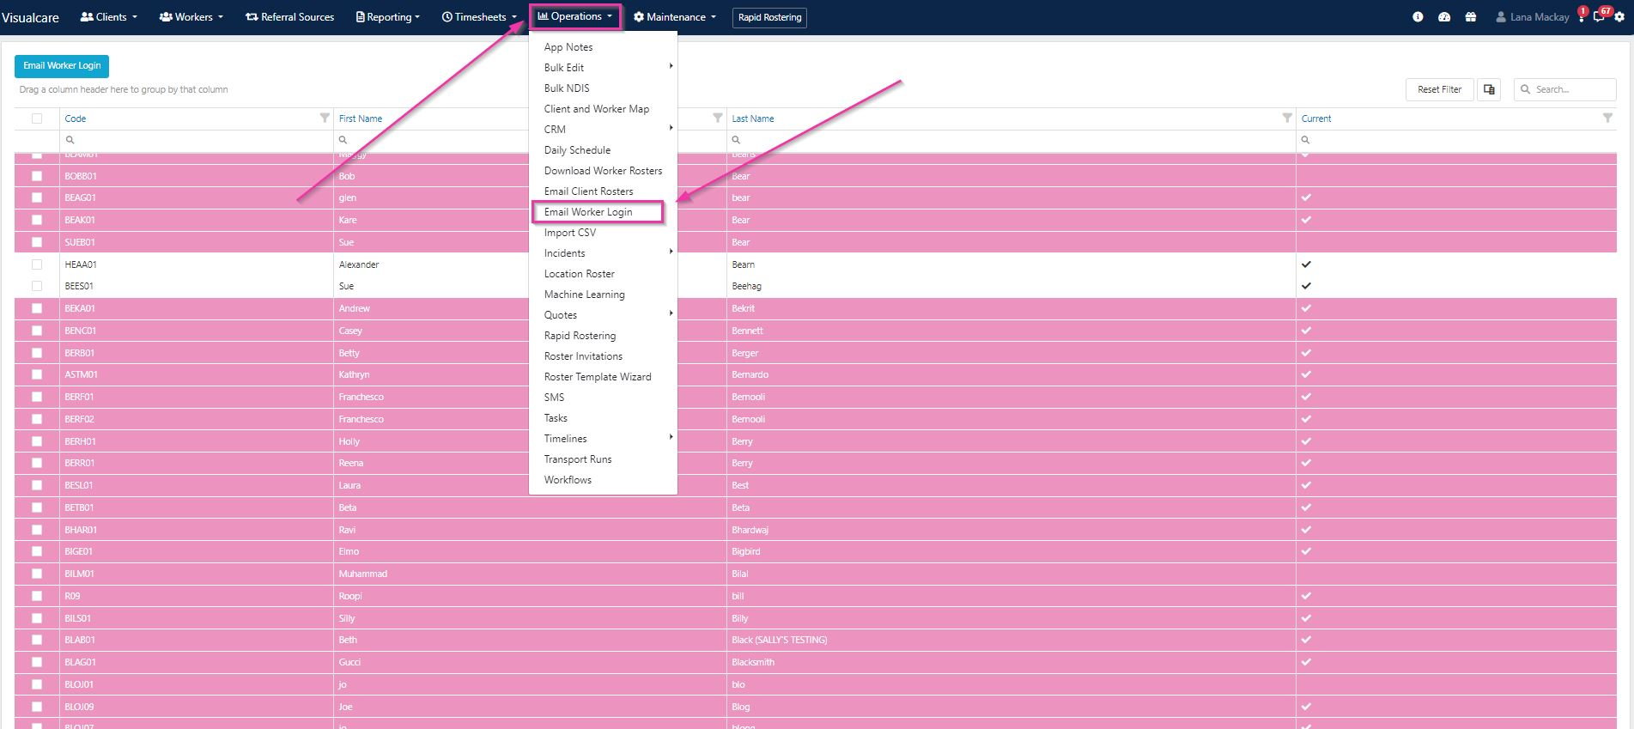Click the Last Name column filter input
This screenshot has height=729, width=1634.
click(1011, 140)
